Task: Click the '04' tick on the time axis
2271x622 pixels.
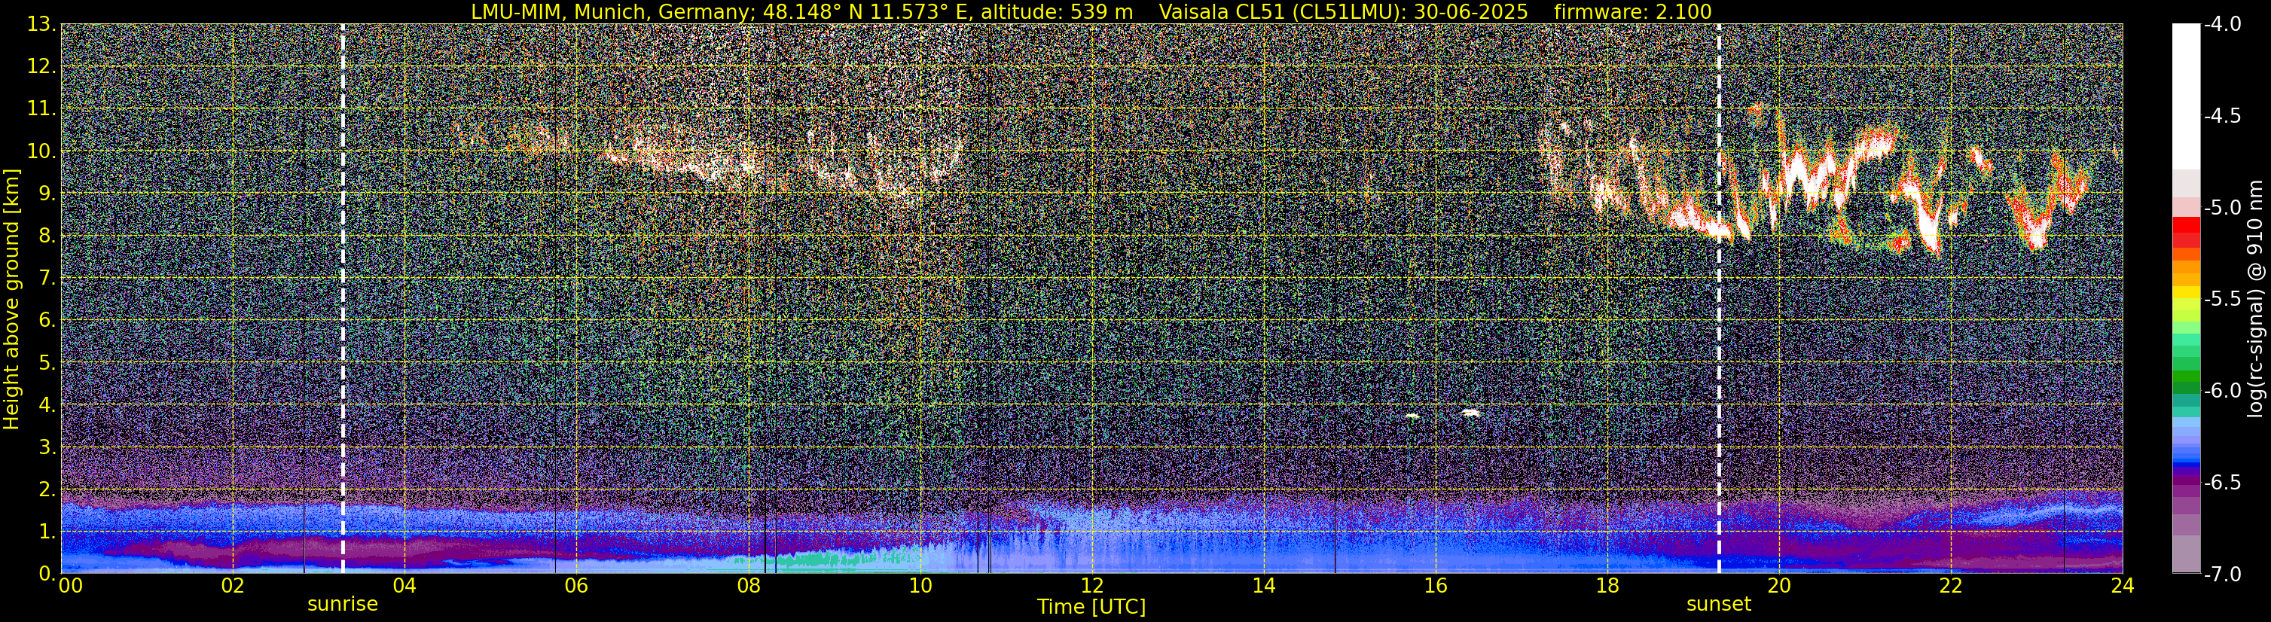Action: click(x=404, y=586)
